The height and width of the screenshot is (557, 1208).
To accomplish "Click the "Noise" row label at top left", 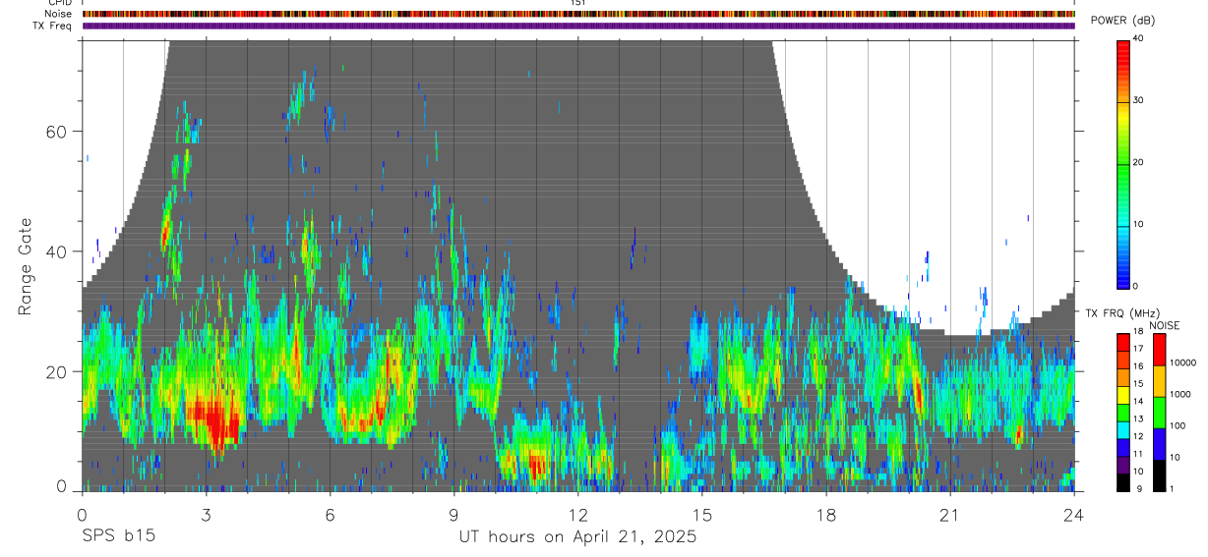I will pyautogui.click(x=58, y=14).
